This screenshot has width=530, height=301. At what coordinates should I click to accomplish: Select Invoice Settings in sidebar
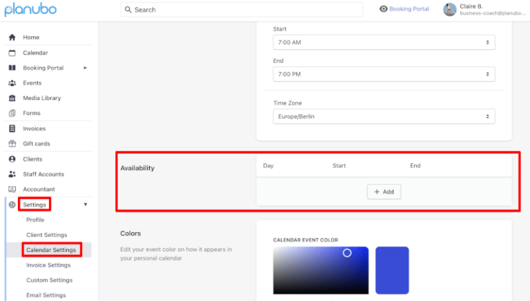click(48, 265)
